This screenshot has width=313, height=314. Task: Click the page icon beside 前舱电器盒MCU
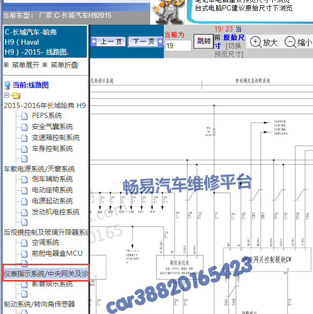[x=25, y=254]
